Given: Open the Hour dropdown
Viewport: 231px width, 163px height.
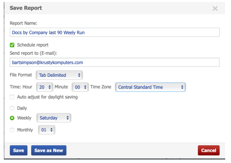Looking at the screenshot, I should pos(44,87).
